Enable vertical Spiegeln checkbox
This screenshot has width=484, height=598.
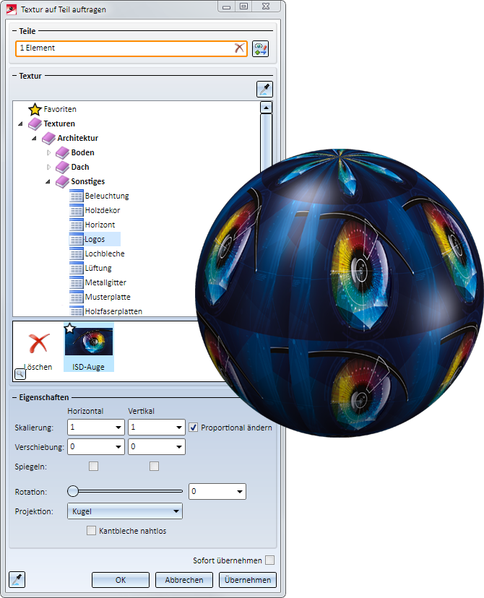pos(154,467)
